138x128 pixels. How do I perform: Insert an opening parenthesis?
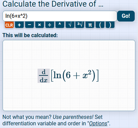[x=100, y=25]
